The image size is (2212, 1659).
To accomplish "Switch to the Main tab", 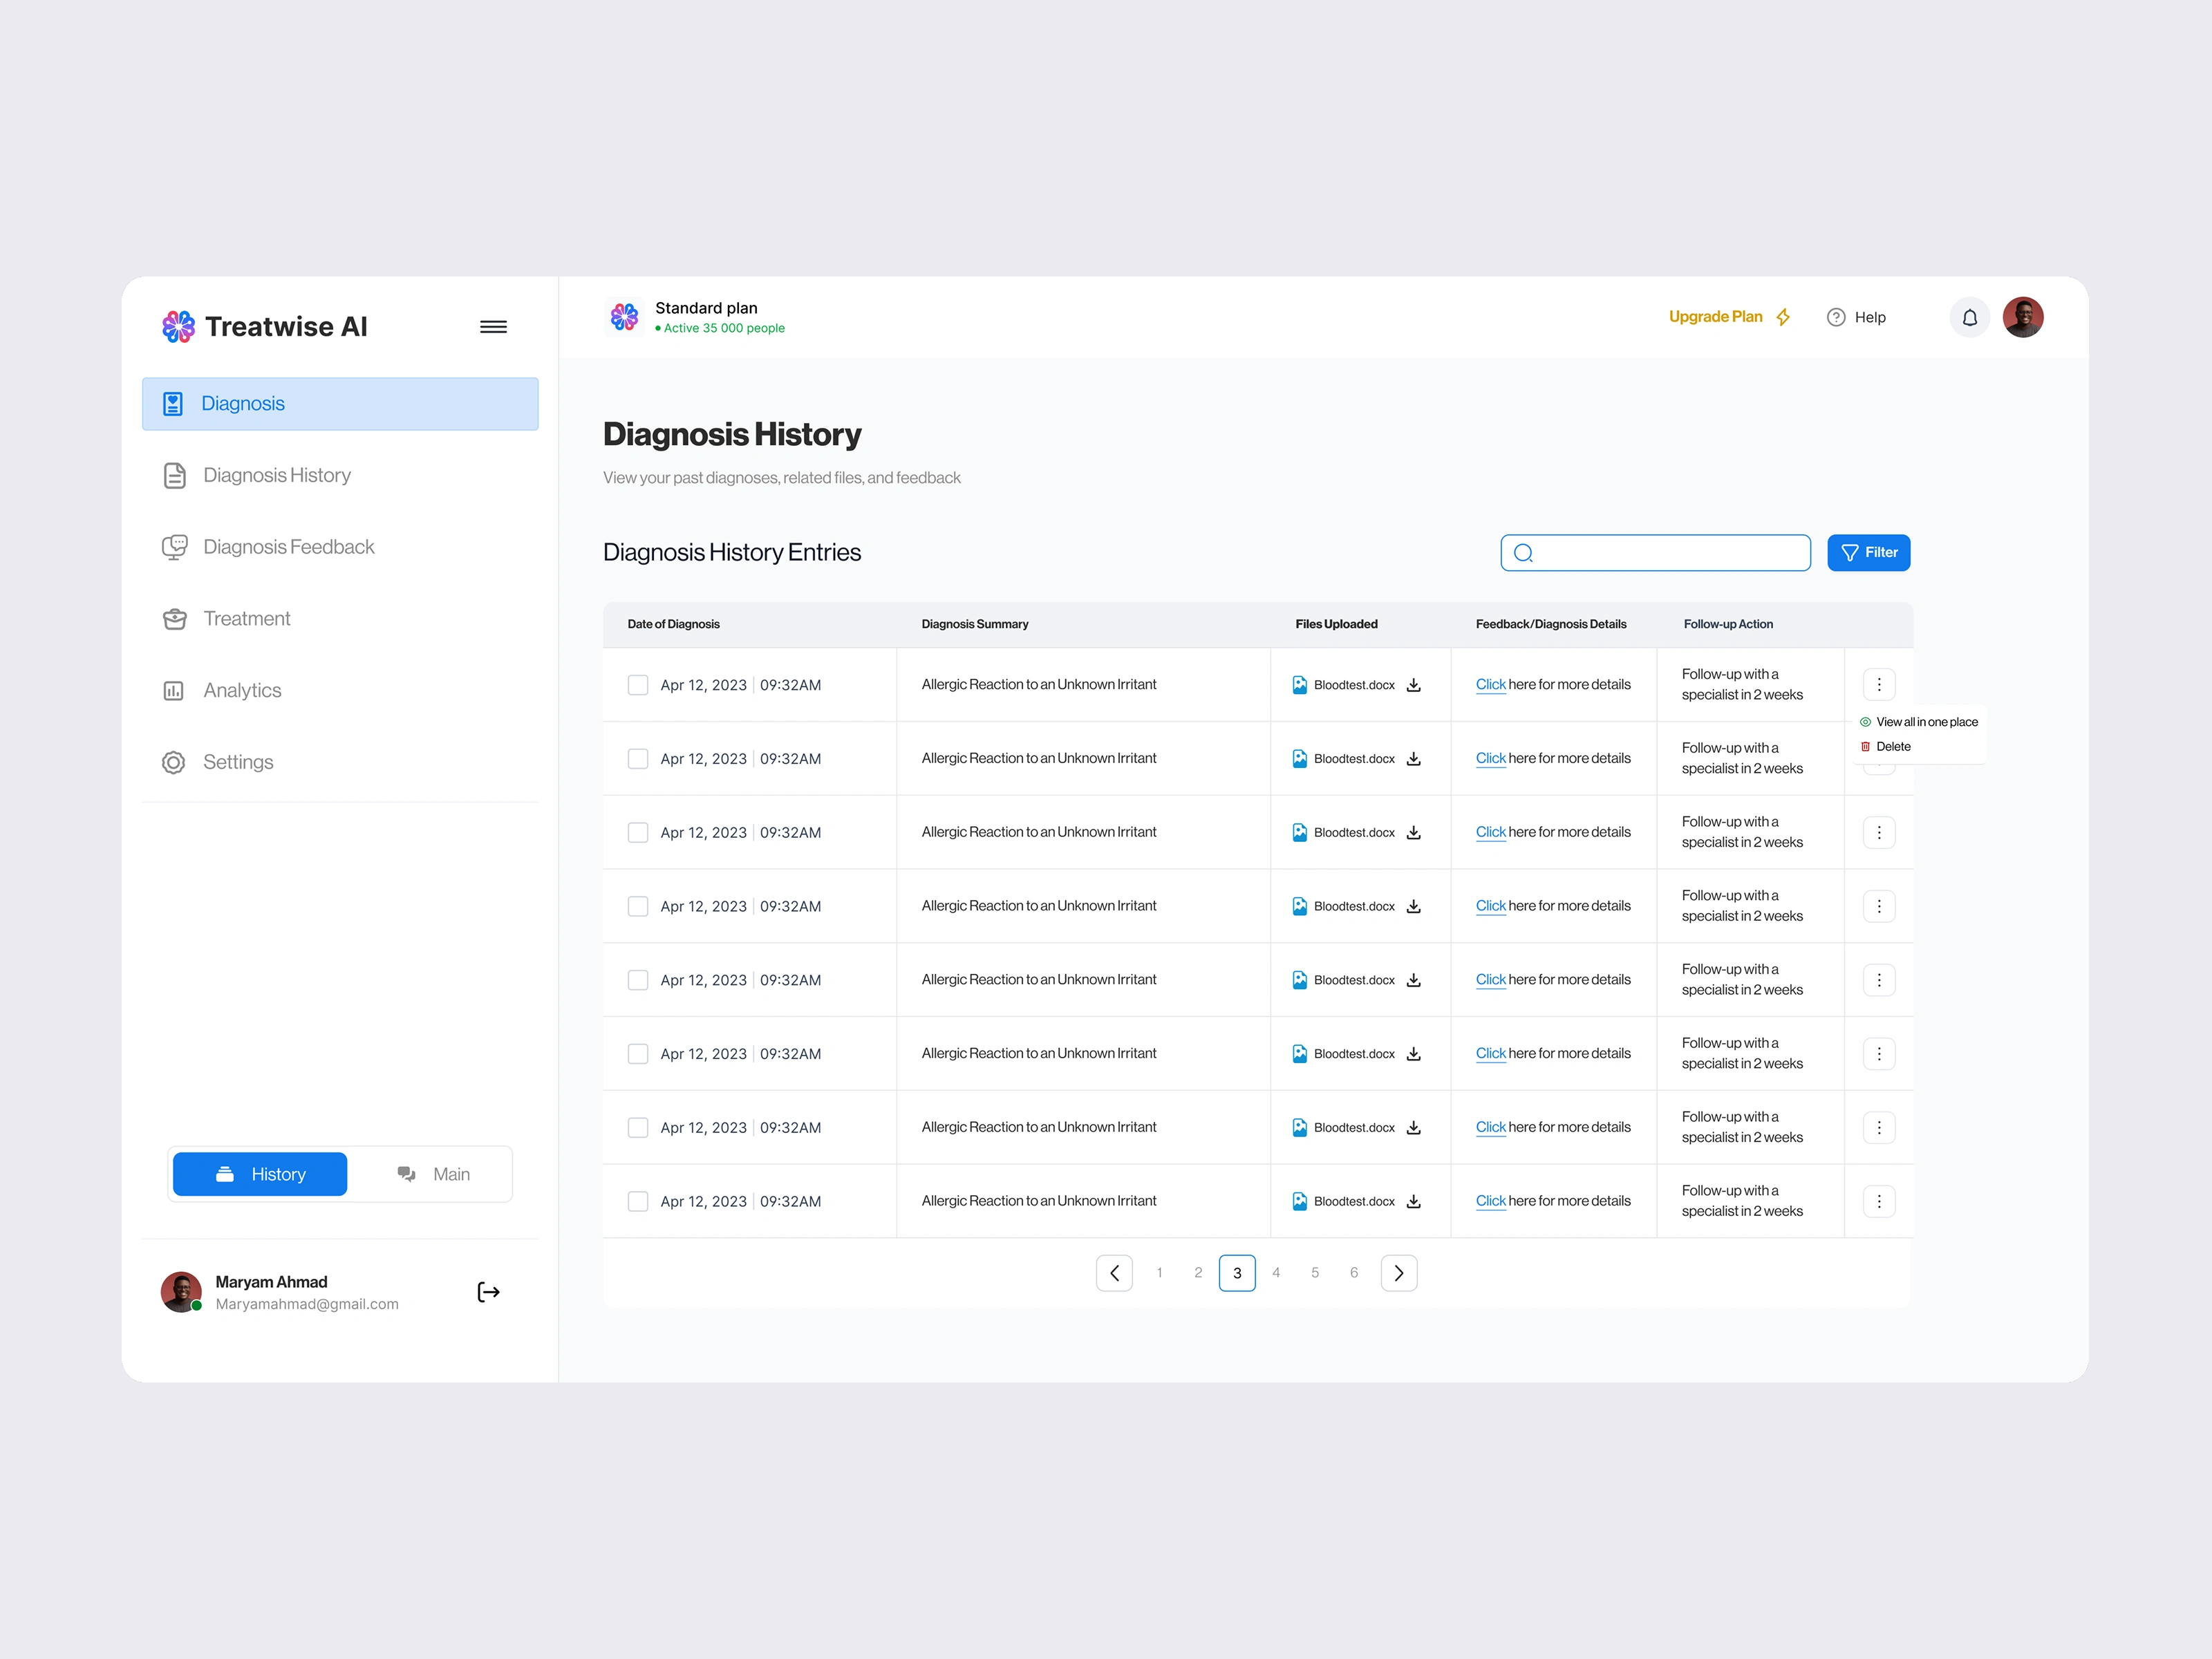I will click(x=434, y=1174).
